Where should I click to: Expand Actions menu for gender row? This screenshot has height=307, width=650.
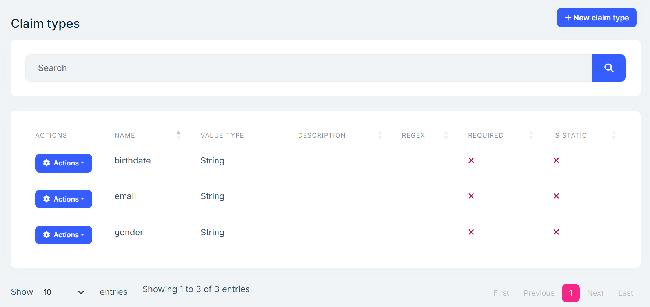pos(64,235)
